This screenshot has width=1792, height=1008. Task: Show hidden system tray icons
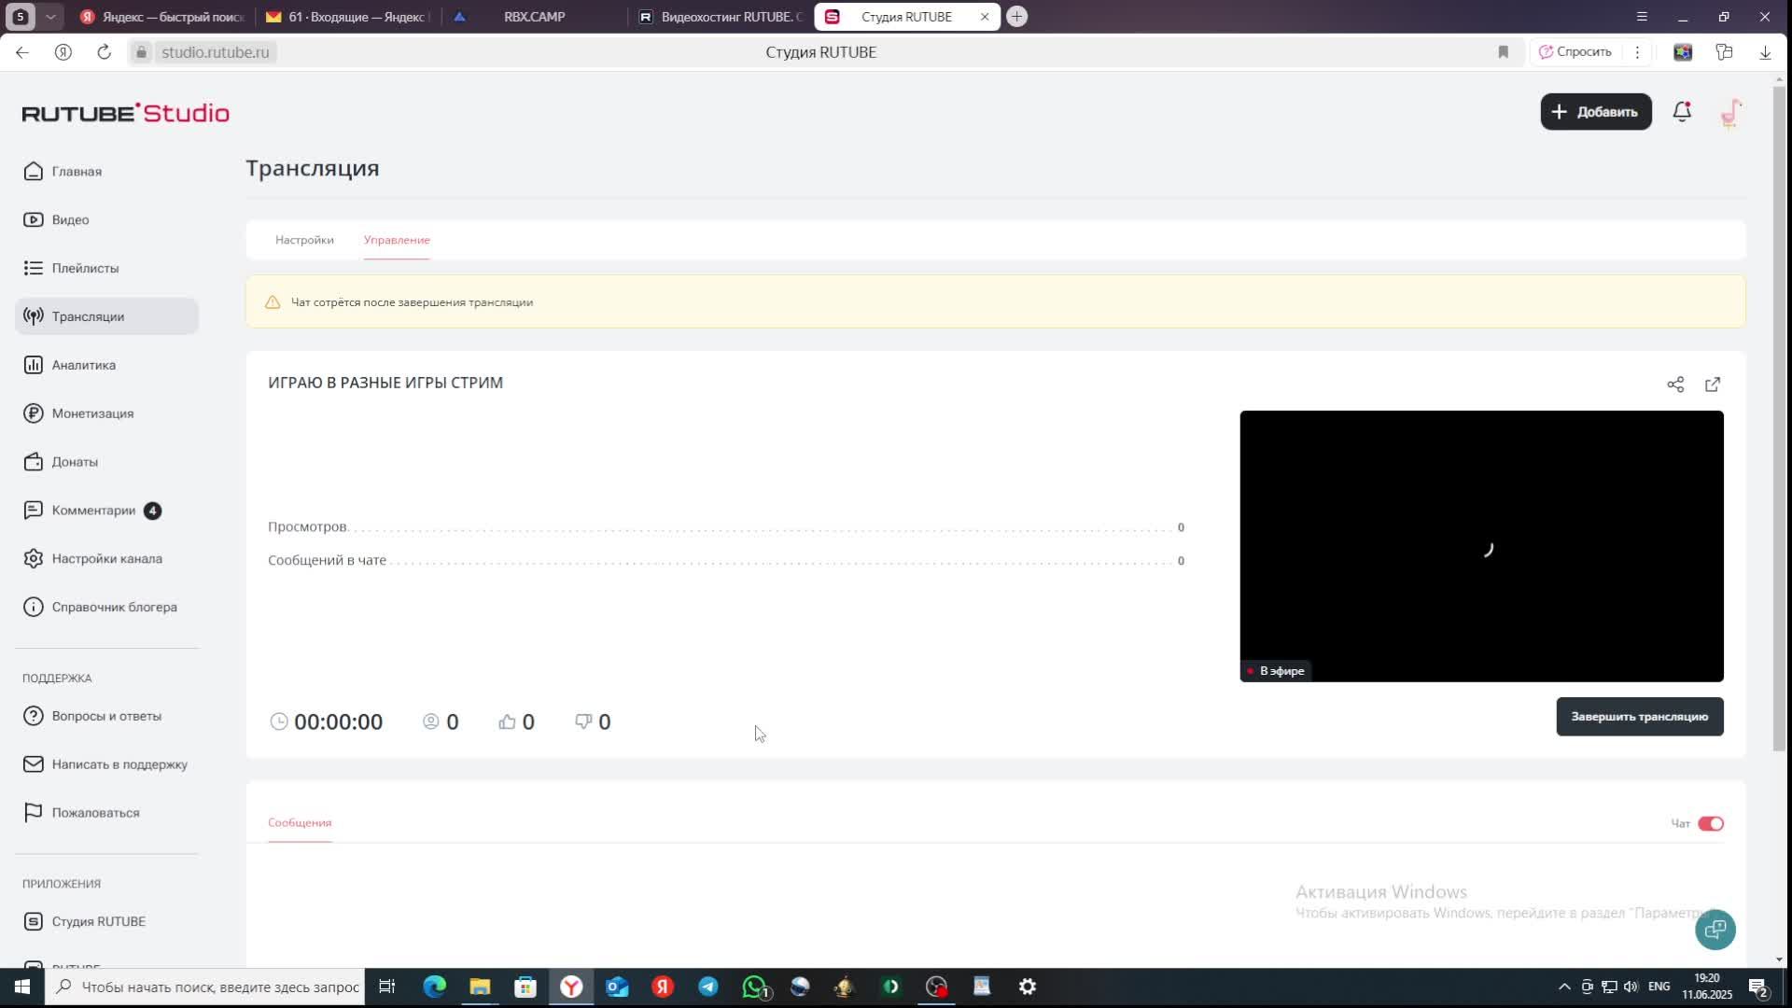(x=1564, y=987)
